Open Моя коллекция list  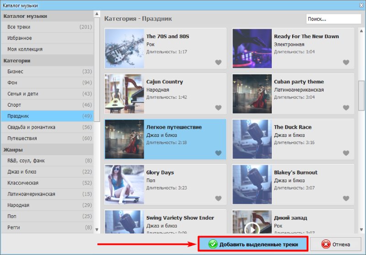click(x=47, y=49)
